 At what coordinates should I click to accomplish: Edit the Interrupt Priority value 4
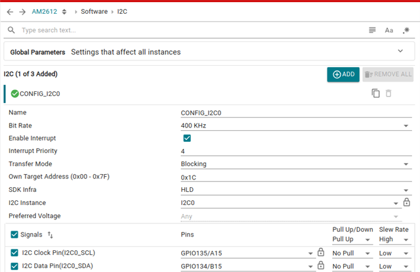(x=296, y=151)
